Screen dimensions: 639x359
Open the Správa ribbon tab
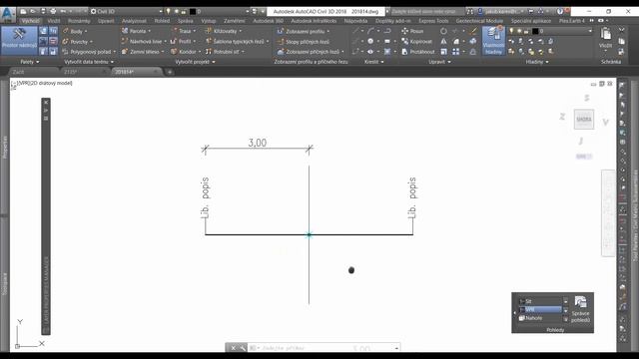point(185,21)
